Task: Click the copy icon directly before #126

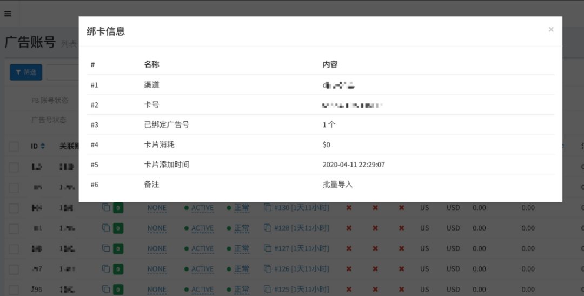Action: pos(268,268)
